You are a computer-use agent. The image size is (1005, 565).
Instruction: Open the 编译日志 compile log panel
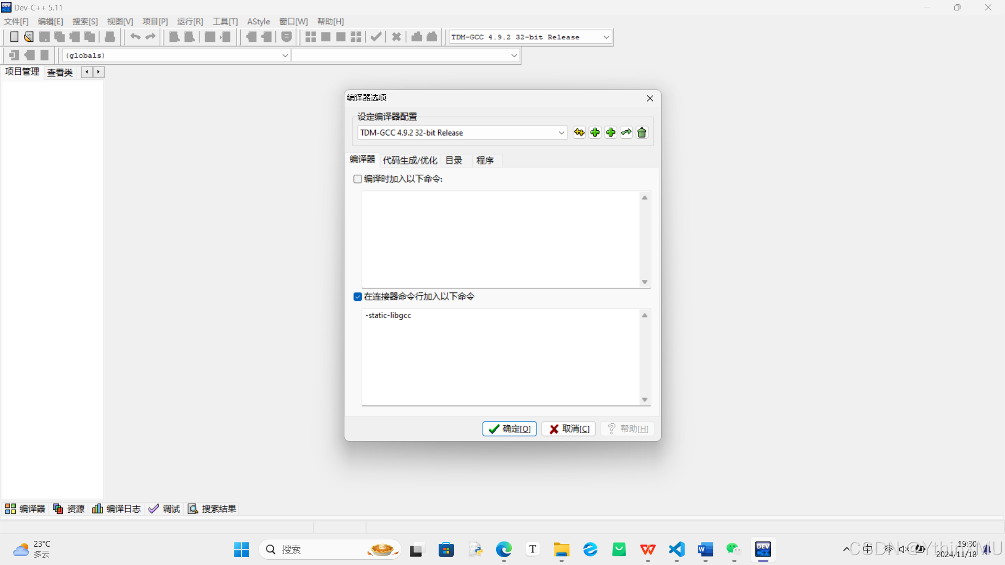117,509
